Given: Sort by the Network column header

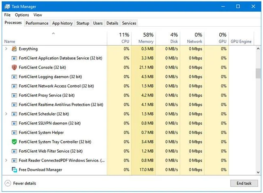Looking at the screenshot, I should [x=192, y=38].
